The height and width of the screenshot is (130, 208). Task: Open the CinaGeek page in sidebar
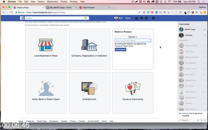pos(188,35)
